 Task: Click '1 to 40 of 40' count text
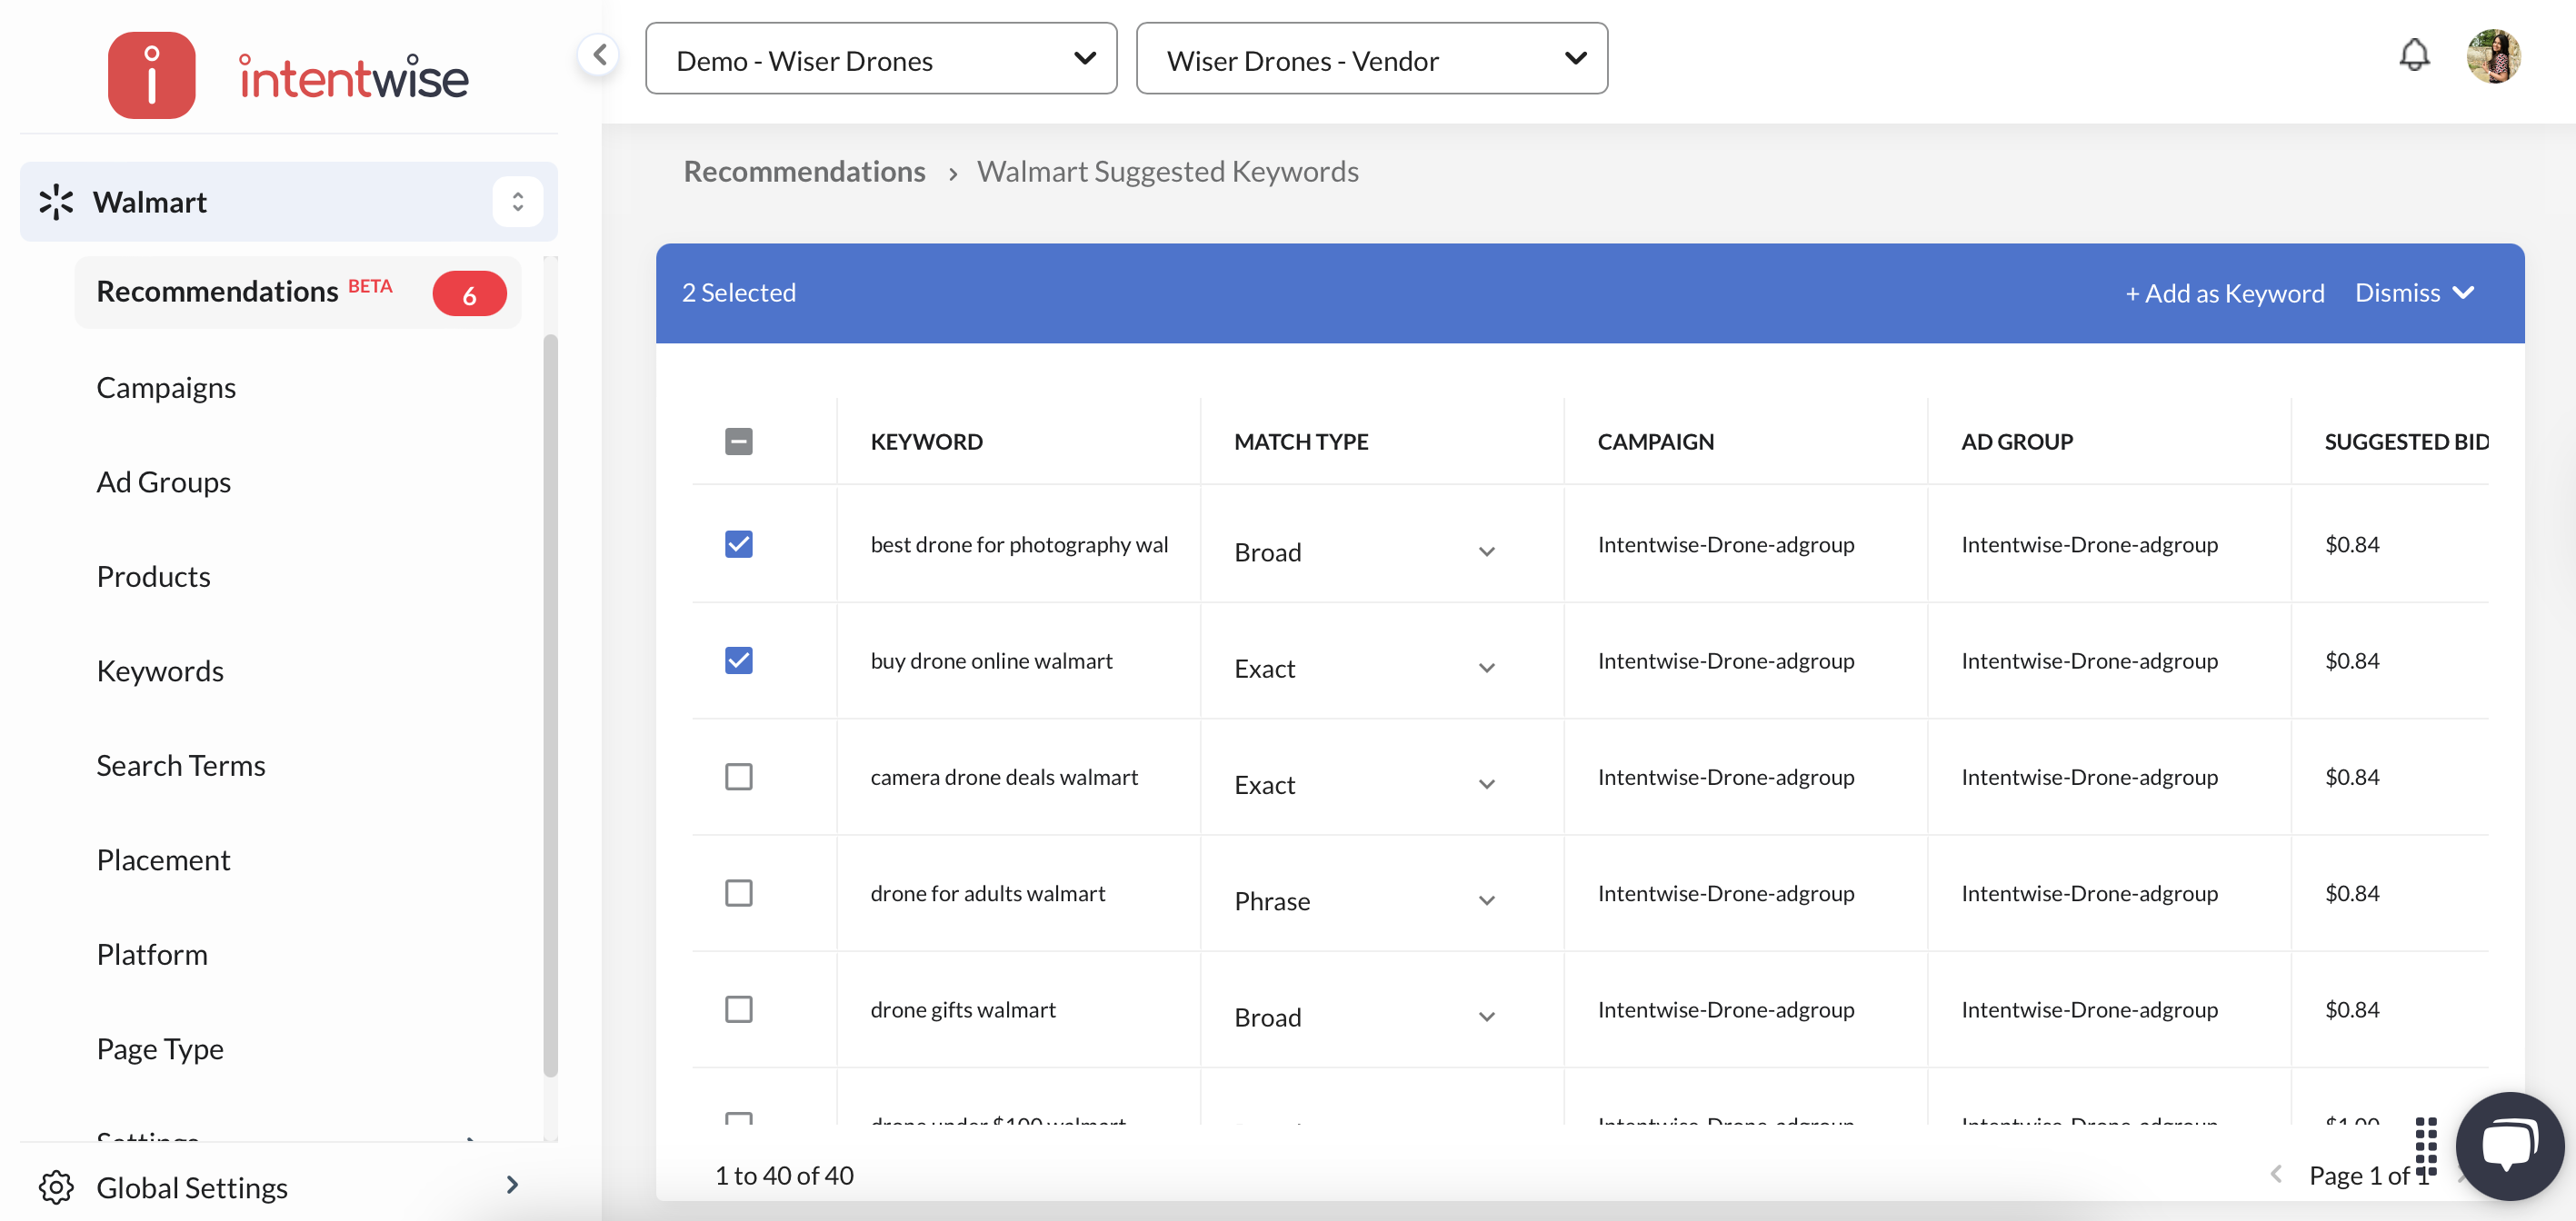click(784, 1175)
